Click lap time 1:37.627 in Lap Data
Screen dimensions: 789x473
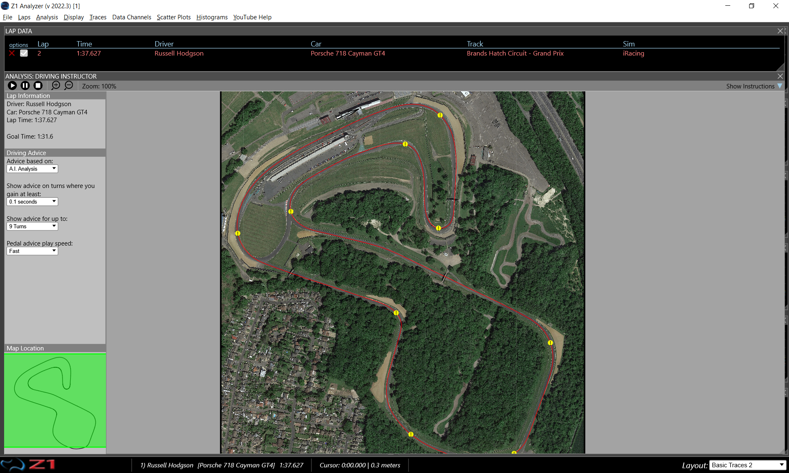click(x=89, y=53)
